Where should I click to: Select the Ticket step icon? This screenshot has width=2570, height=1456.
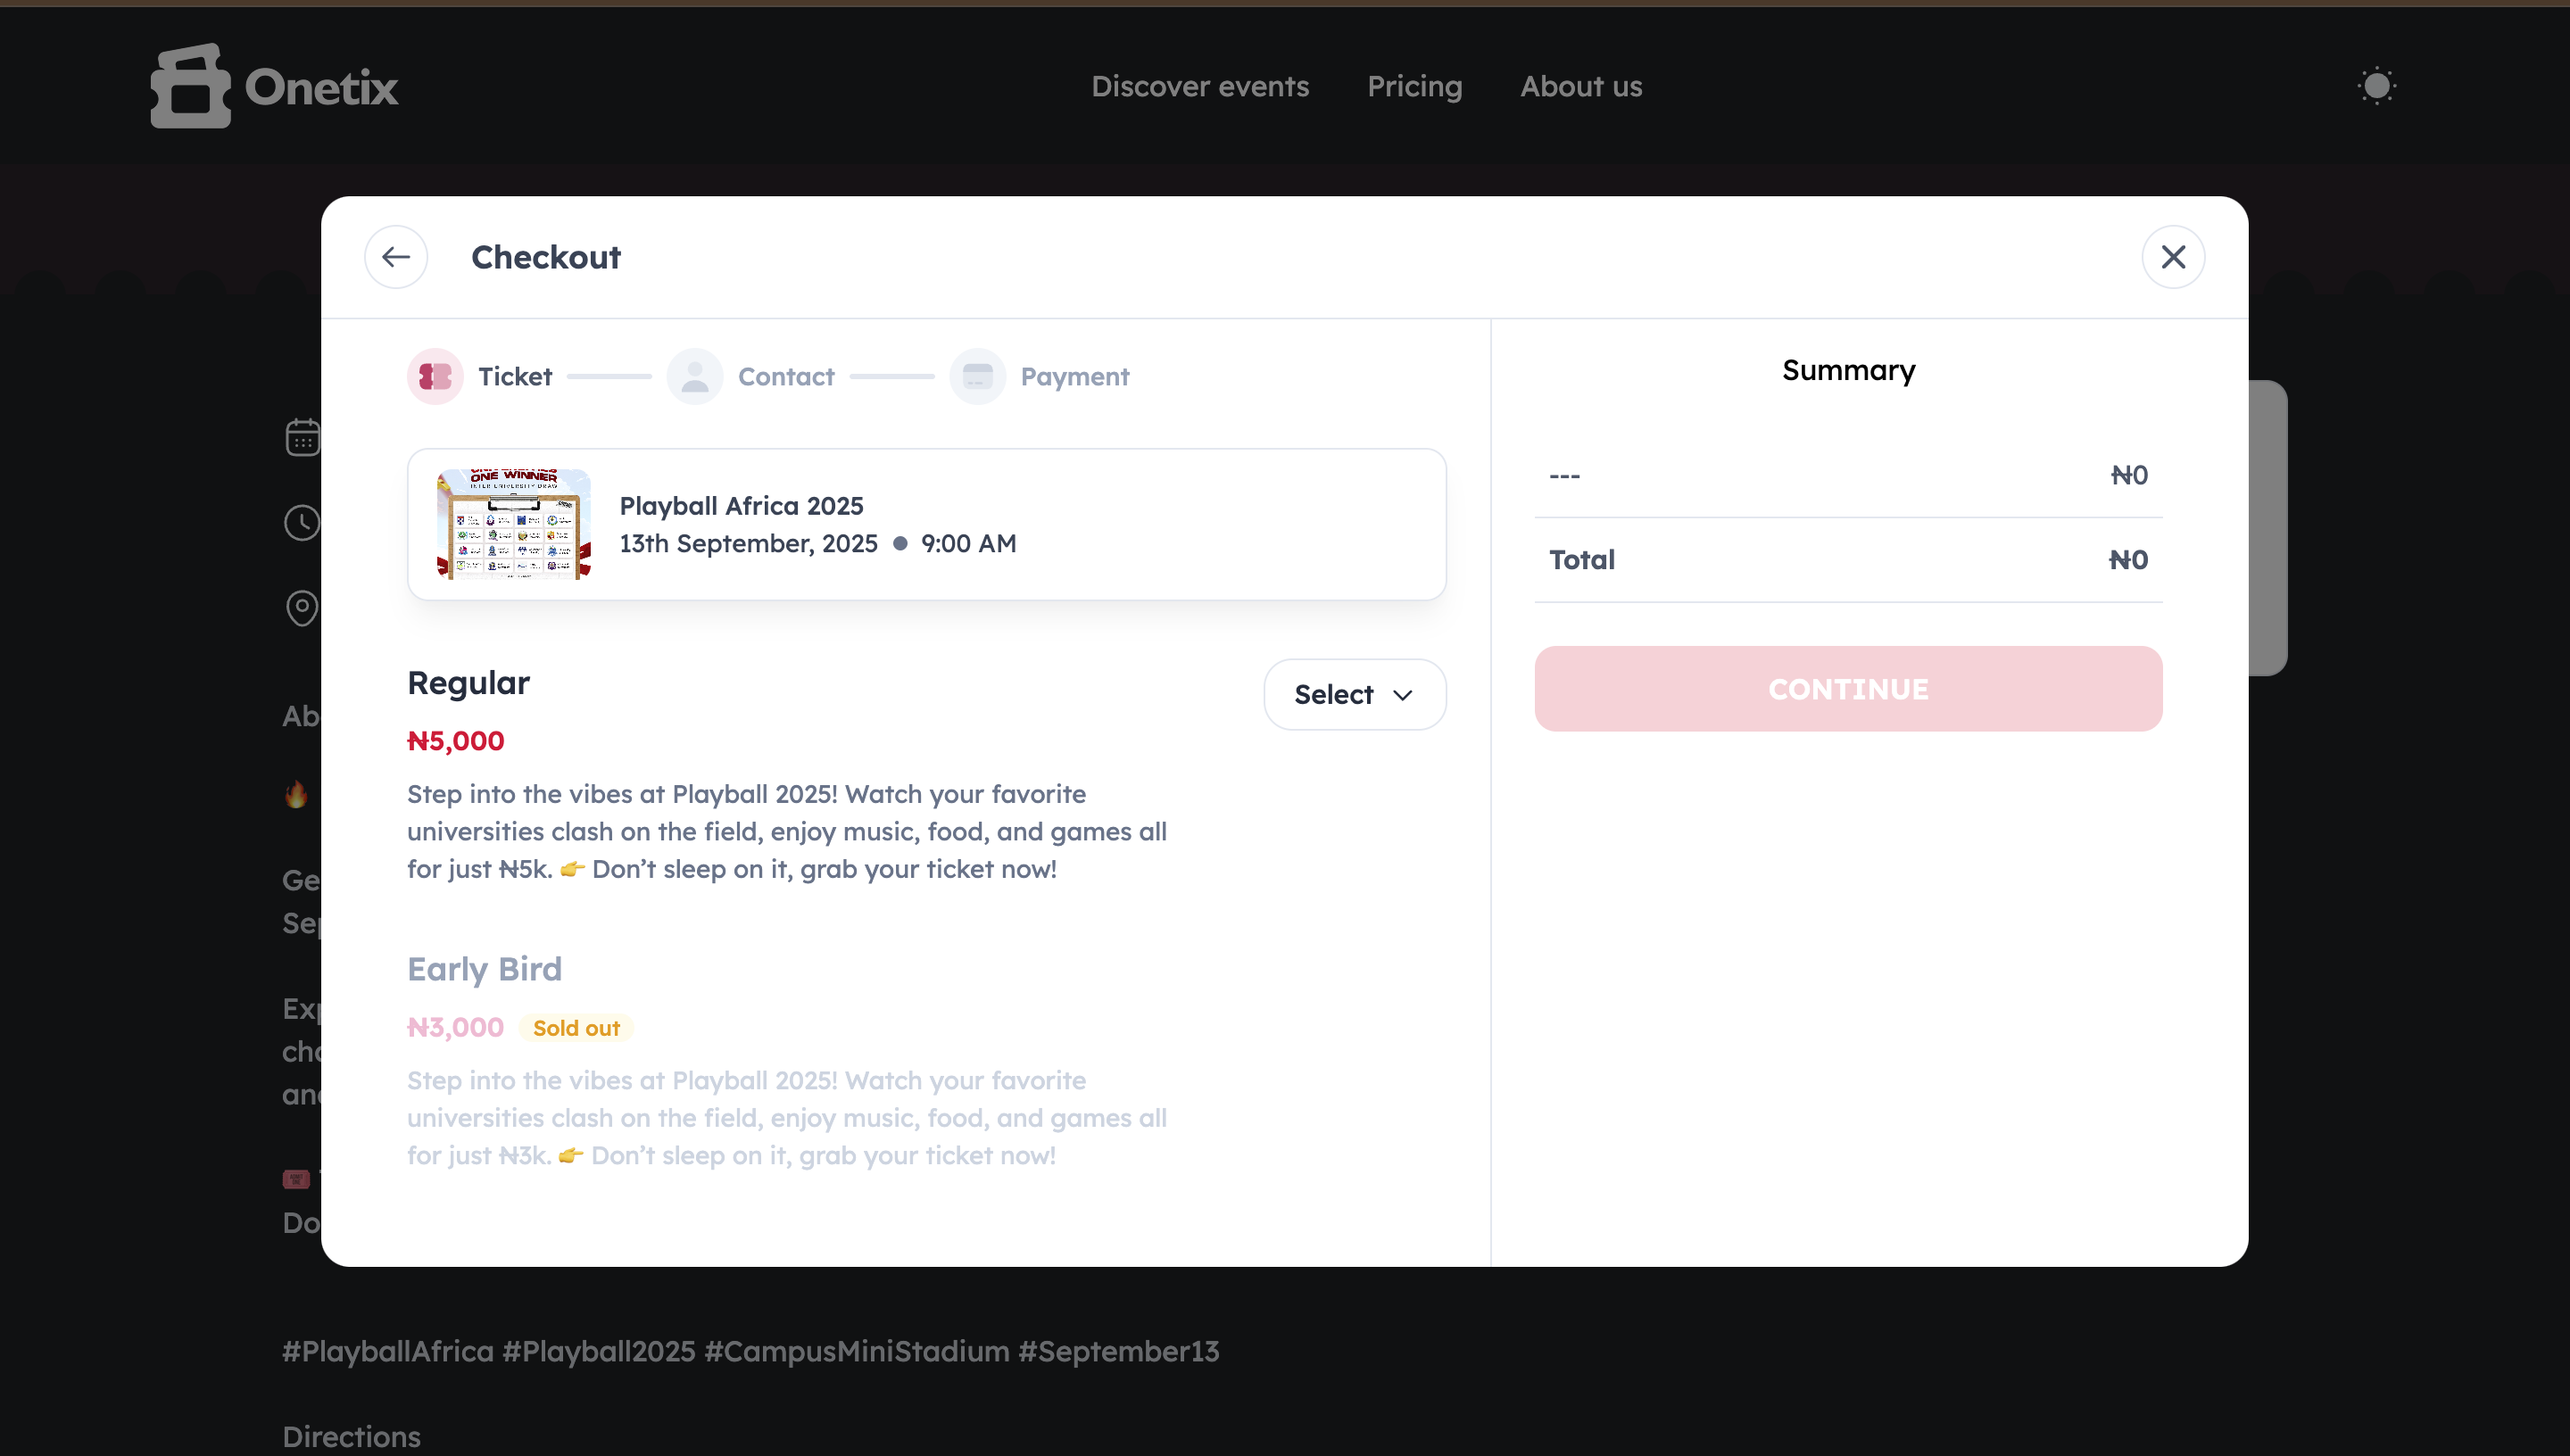pyautogui.click(x=435, y=376)
